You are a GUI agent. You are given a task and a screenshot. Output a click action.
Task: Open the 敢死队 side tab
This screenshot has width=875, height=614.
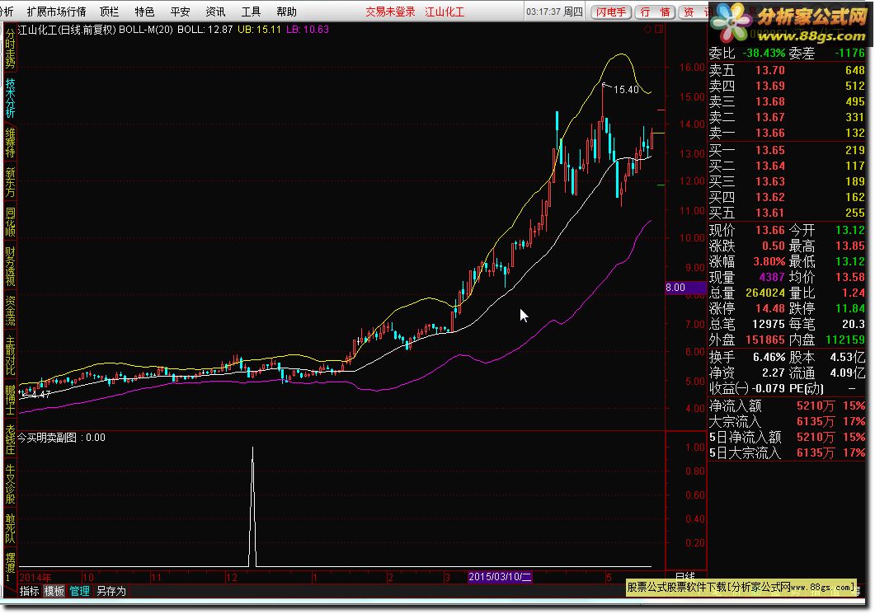(x=10, y=528)
